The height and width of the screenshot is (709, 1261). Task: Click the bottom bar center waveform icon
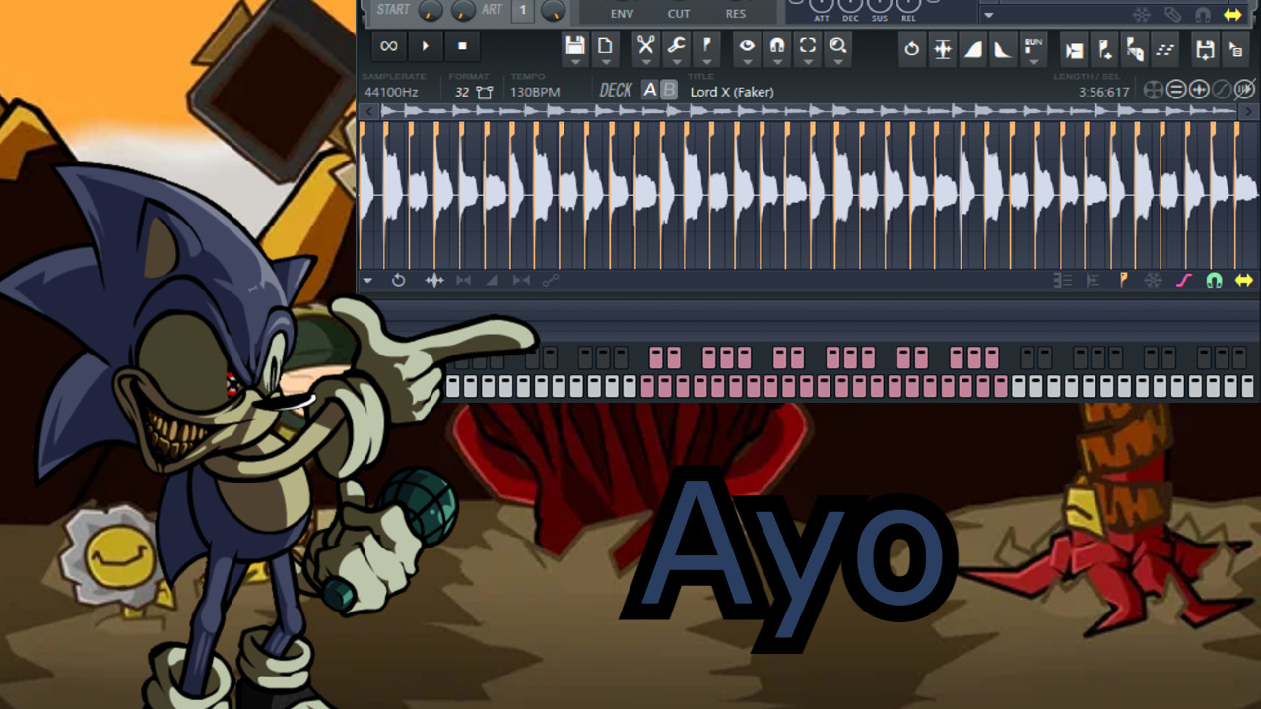(x=434, y=281)
